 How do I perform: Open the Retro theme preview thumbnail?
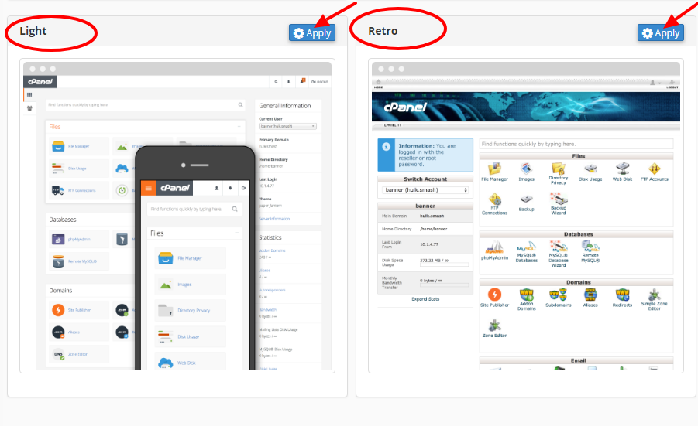526,216
